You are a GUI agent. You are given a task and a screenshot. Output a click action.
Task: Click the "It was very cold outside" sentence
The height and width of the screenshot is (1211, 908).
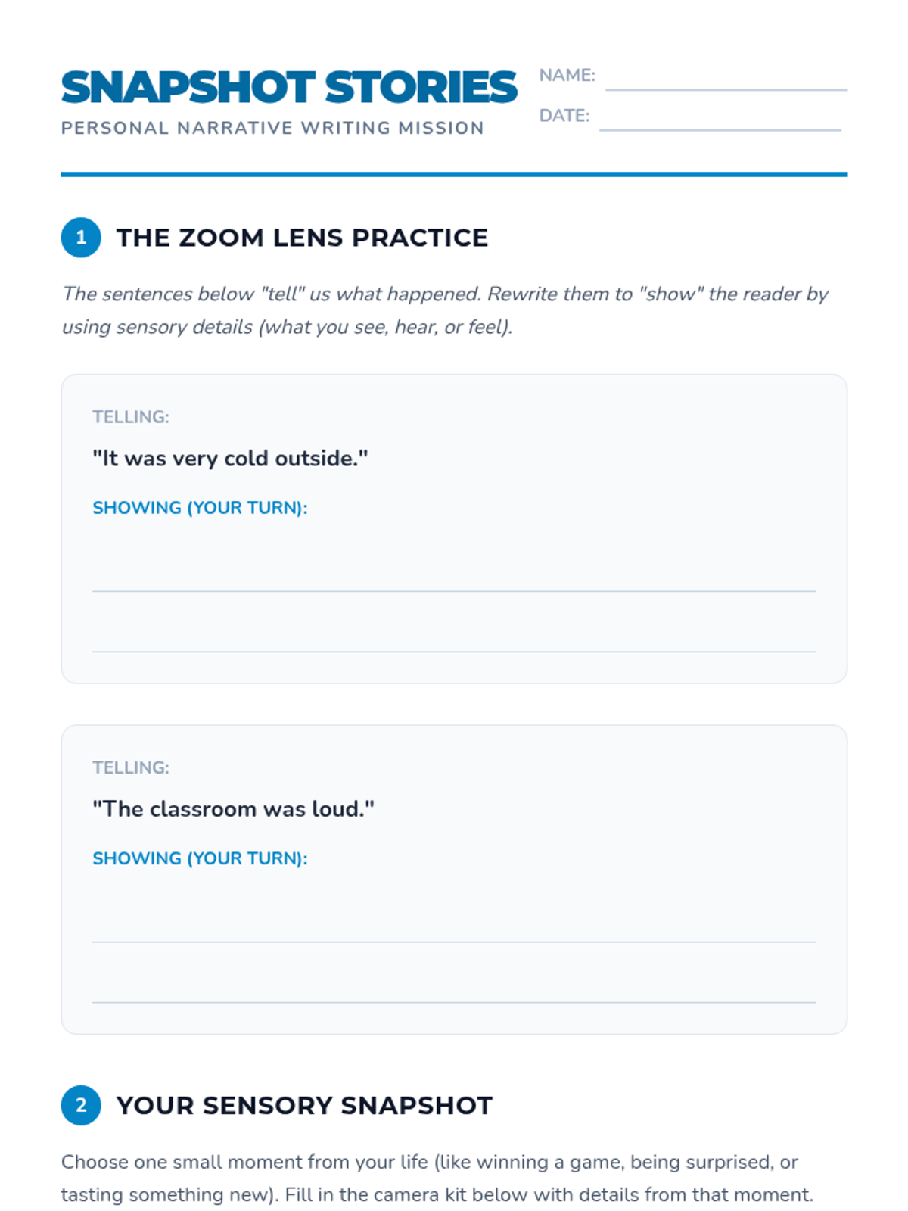pyautogui.click(x=230, y=458)
